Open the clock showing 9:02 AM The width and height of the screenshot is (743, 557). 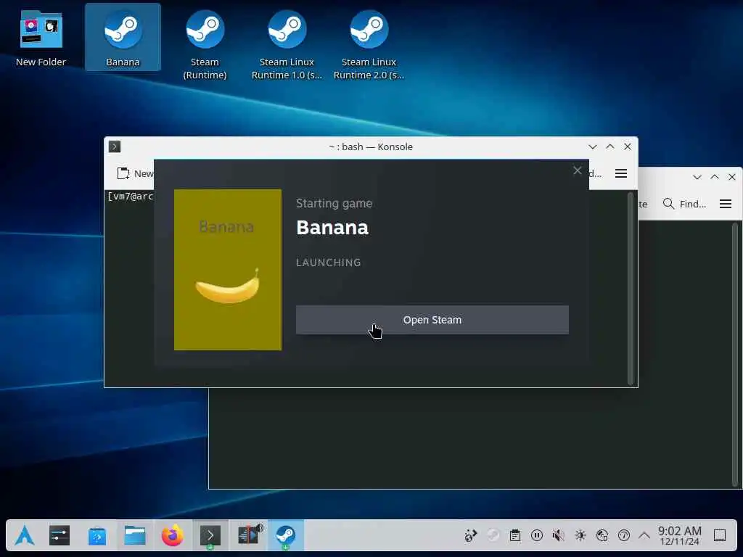point(679,536)
